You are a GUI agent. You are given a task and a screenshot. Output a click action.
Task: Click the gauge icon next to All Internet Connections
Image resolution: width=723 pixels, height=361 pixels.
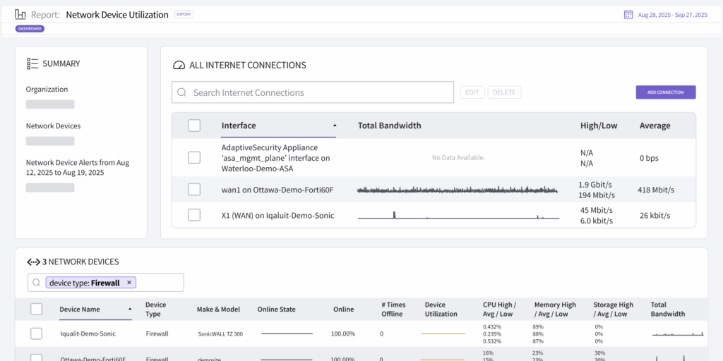(179, 66)
